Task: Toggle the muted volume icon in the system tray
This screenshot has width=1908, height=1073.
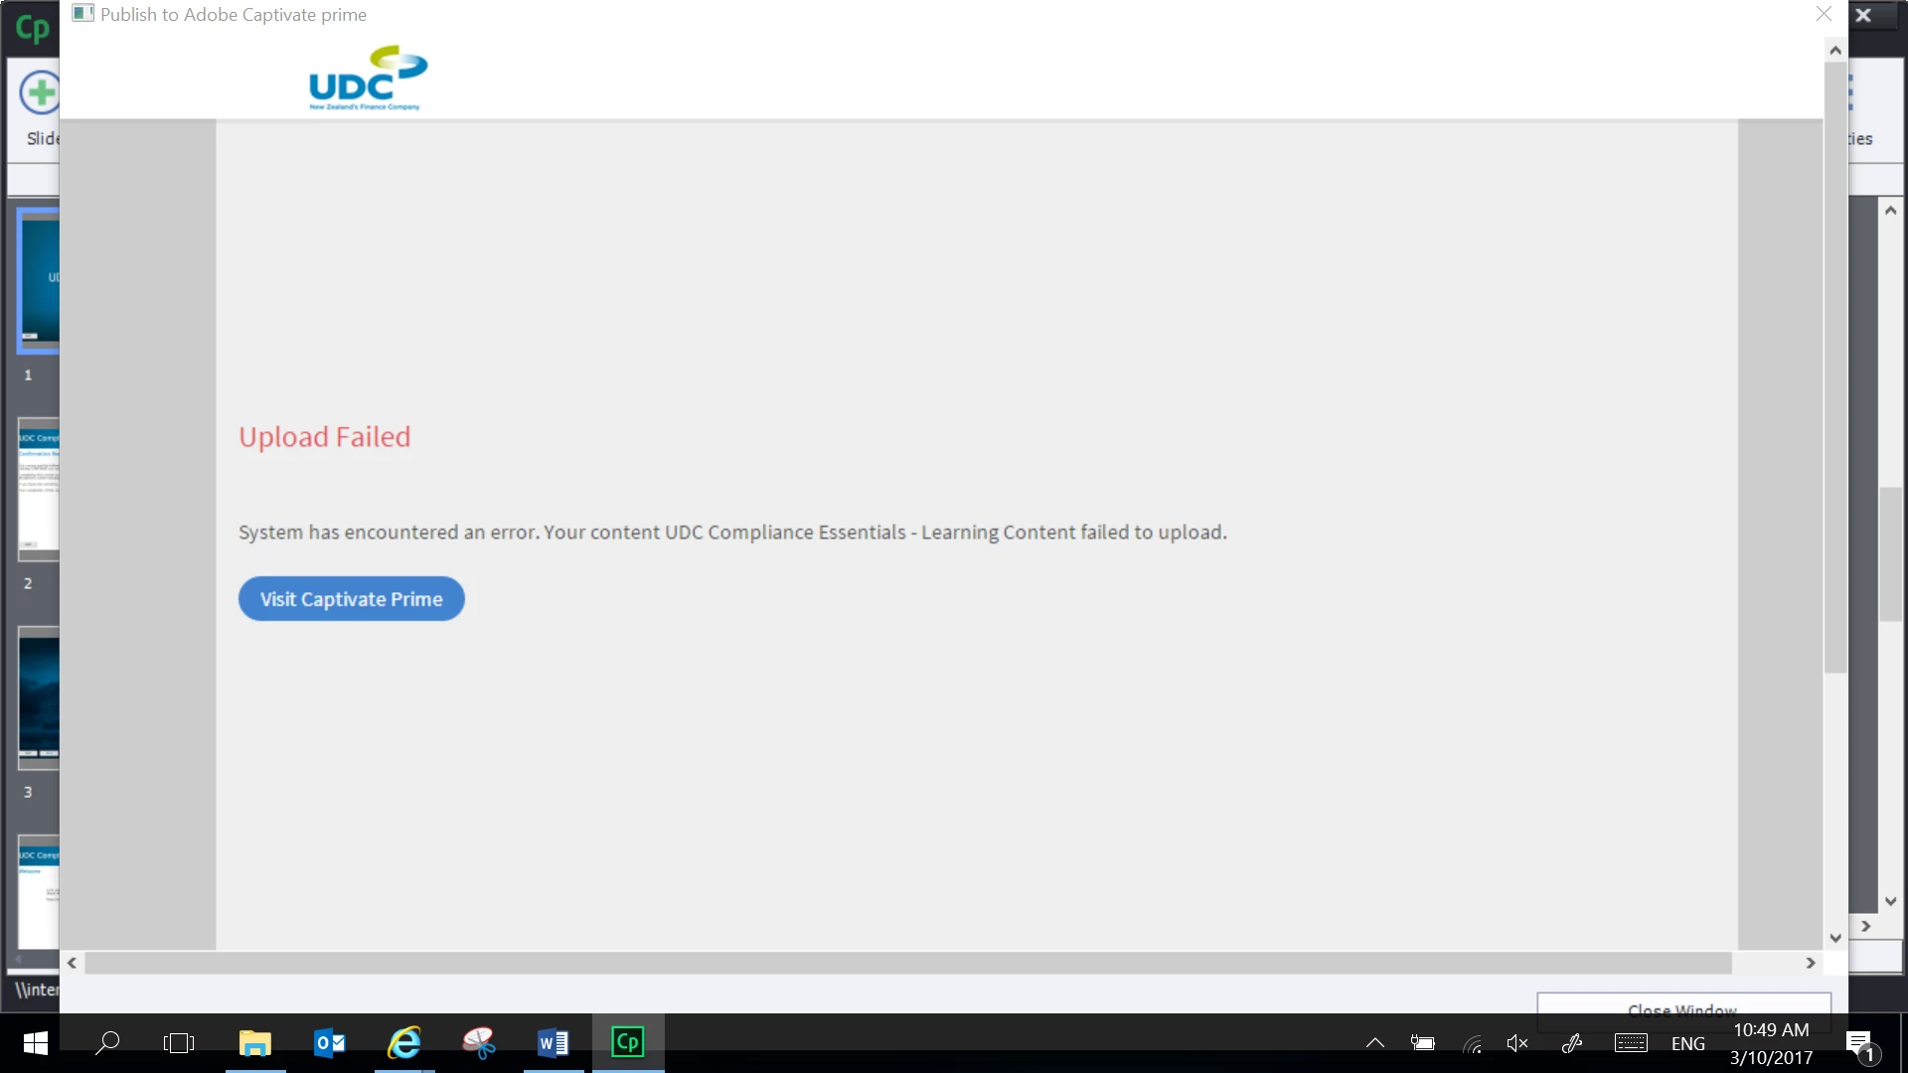Action: 1517,1042
